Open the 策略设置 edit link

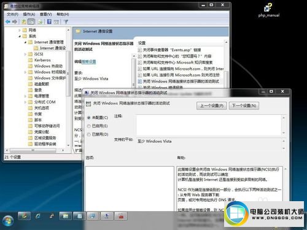pos(88,61)
